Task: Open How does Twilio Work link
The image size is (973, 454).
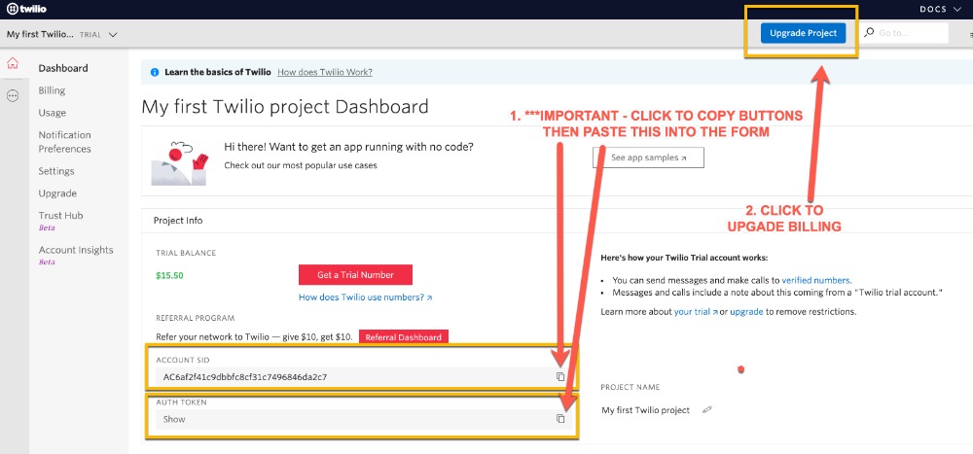Action: (x=325, y=72)
